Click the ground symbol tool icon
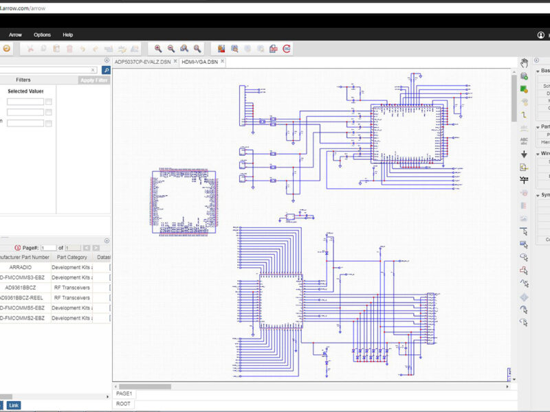 pyautogui.click(x=524, y=154)
